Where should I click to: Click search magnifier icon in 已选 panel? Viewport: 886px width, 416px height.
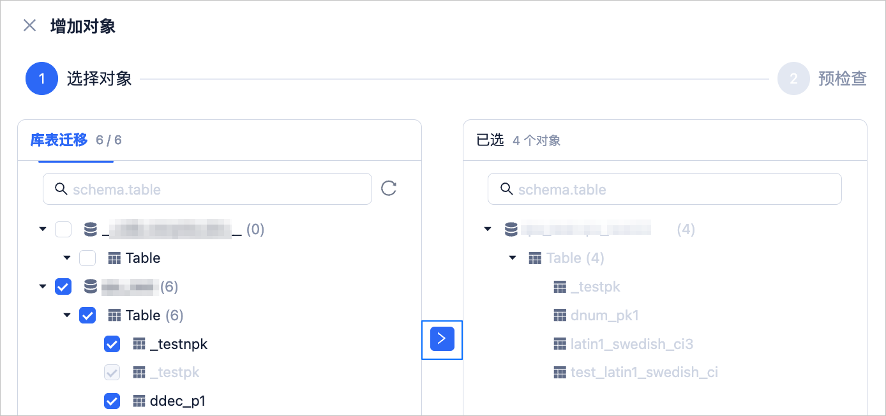pos(506,189)
